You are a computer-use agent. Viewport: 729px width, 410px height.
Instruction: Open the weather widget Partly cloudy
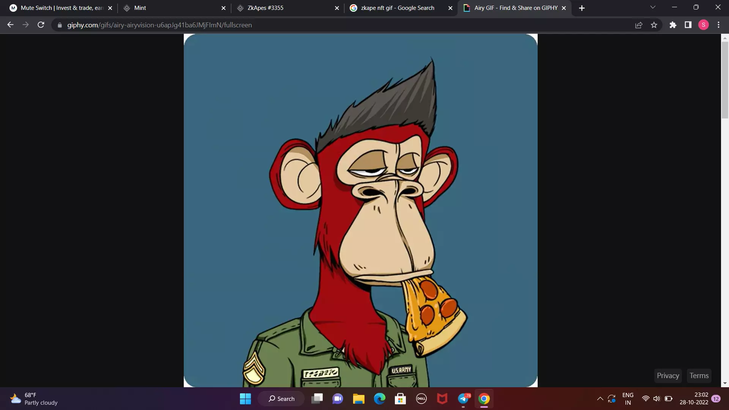[x=34, y=399]
